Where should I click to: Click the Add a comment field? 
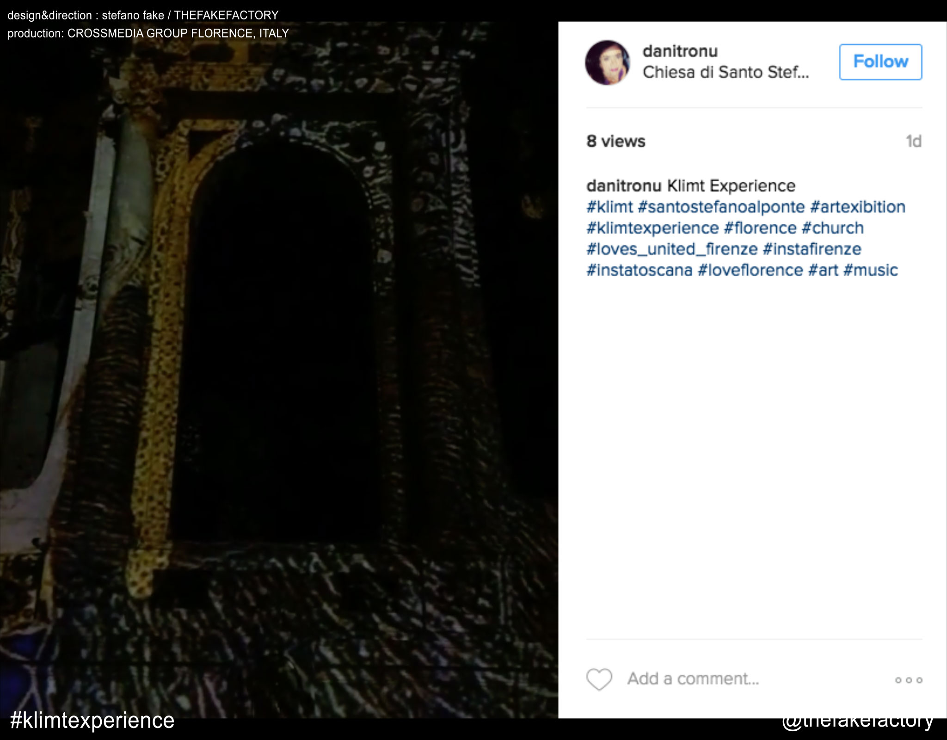693,678
